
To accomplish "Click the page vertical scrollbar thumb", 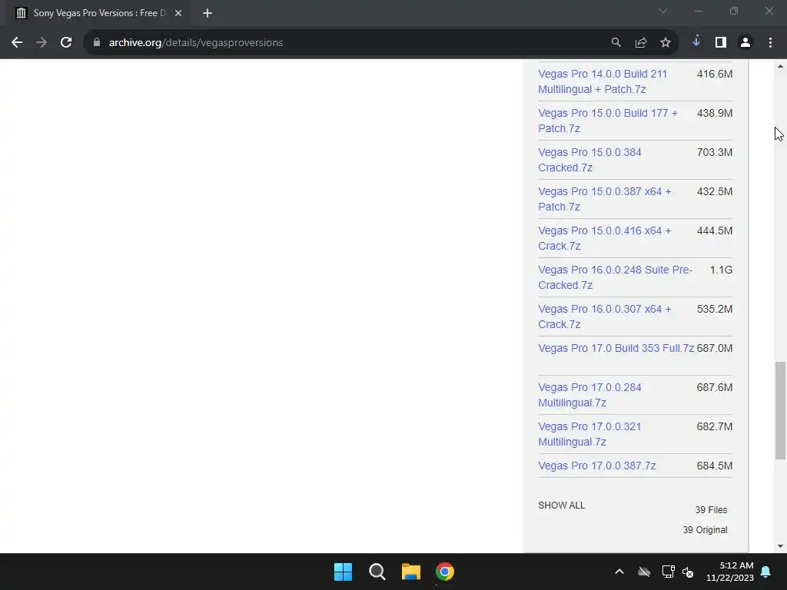I will tap(780, 410).
